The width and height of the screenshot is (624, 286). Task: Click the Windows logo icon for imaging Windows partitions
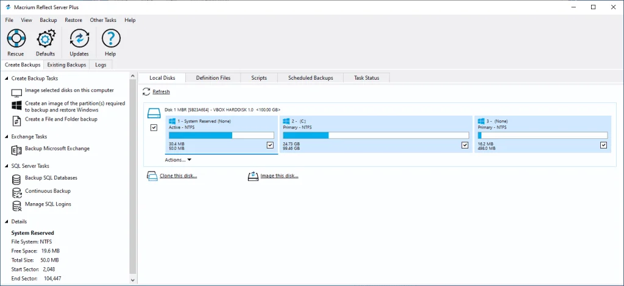pos(16,106)
